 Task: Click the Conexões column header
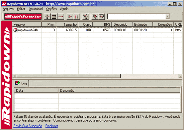click(163, 24)
